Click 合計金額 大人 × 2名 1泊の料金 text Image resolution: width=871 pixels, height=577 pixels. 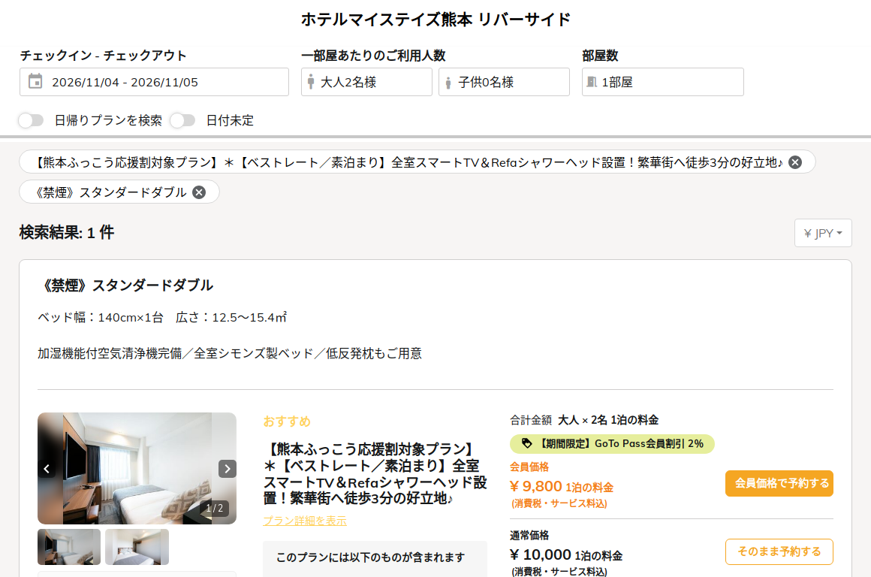coord(584,420)
